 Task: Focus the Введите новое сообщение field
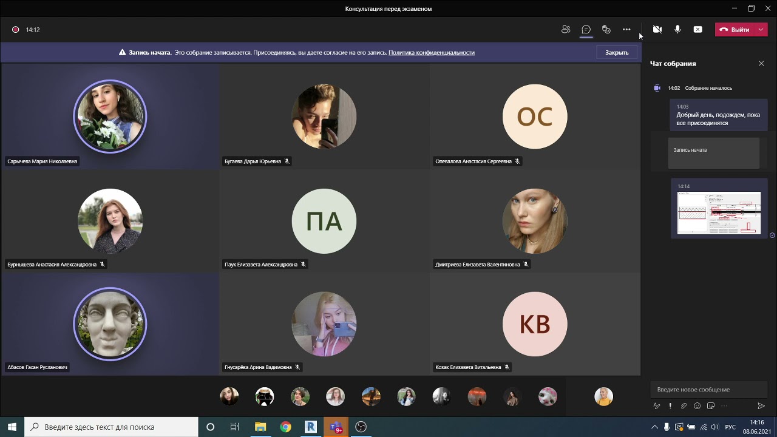tap(708, 390)
